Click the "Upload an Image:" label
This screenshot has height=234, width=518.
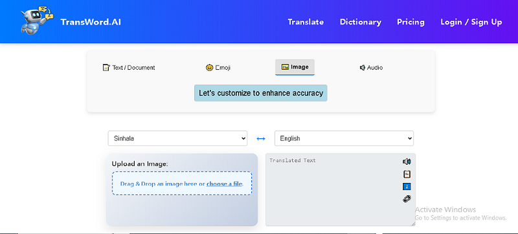pyautogui.click(x=140, y=164)
